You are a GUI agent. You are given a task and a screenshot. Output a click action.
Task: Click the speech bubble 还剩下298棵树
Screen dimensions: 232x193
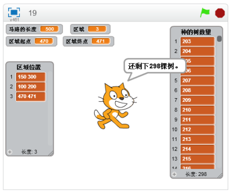coord(155,66)
